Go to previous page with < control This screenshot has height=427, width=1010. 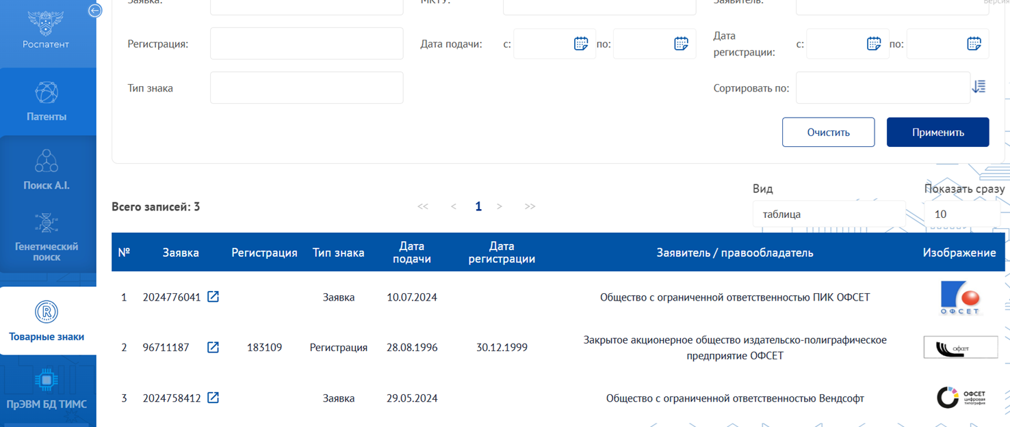453,206
